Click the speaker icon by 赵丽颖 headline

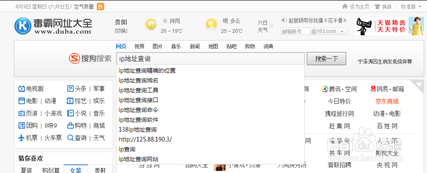tap(284, 20)
